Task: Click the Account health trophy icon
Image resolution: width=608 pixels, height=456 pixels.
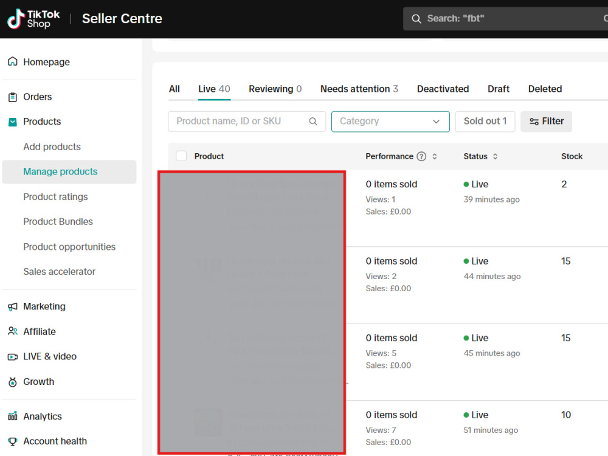Action: coord(13,441)
